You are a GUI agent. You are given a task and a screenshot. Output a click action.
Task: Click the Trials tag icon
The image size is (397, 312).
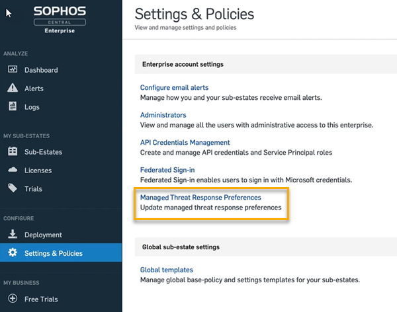coord(12,189)
